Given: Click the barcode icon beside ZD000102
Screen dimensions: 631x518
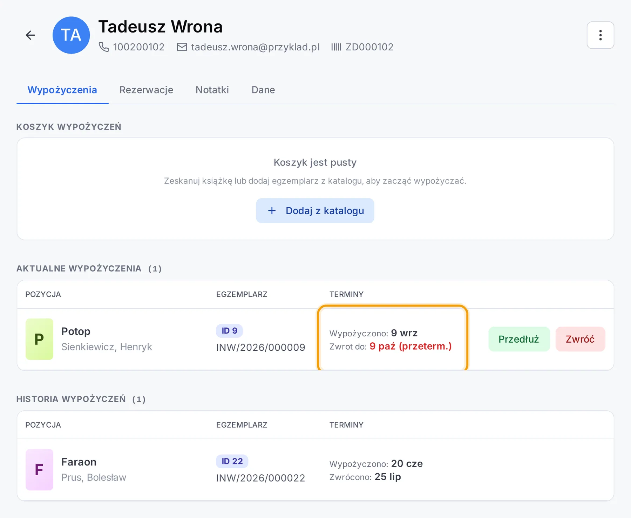Looking at the screenshot, I should coord(336,47).
